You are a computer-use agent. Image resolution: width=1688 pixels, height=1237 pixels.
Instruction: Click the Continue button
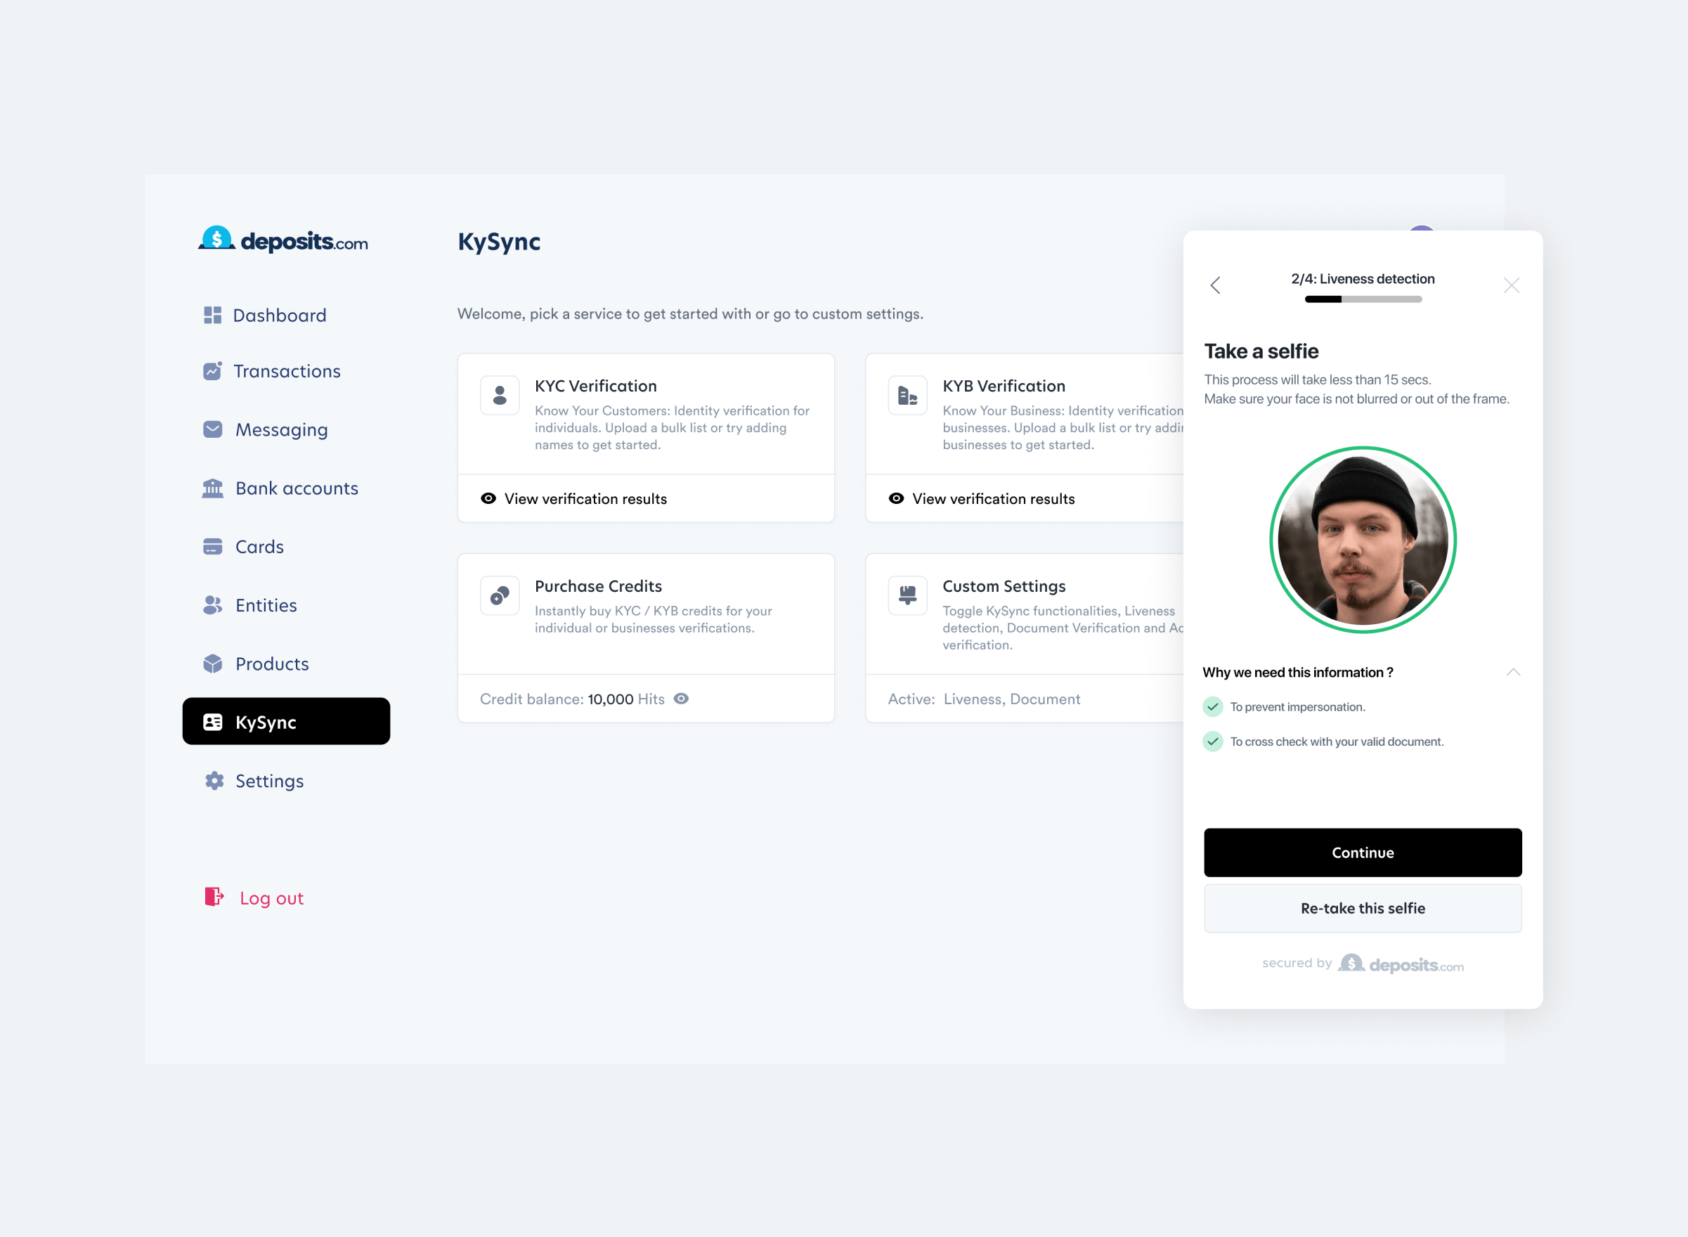(1363, 853)
